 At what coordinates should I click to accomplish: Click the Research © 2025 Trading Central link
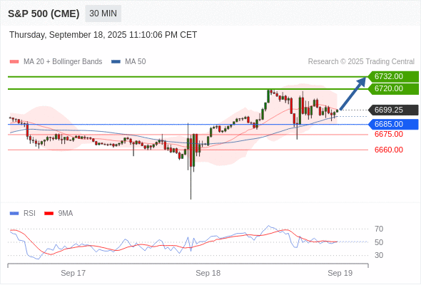[x=361, y=62]
